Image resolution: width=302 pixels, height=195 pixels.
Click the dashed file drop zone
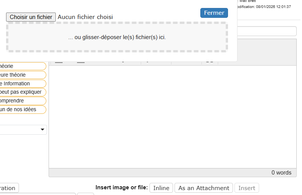click(x=117, y=37)
